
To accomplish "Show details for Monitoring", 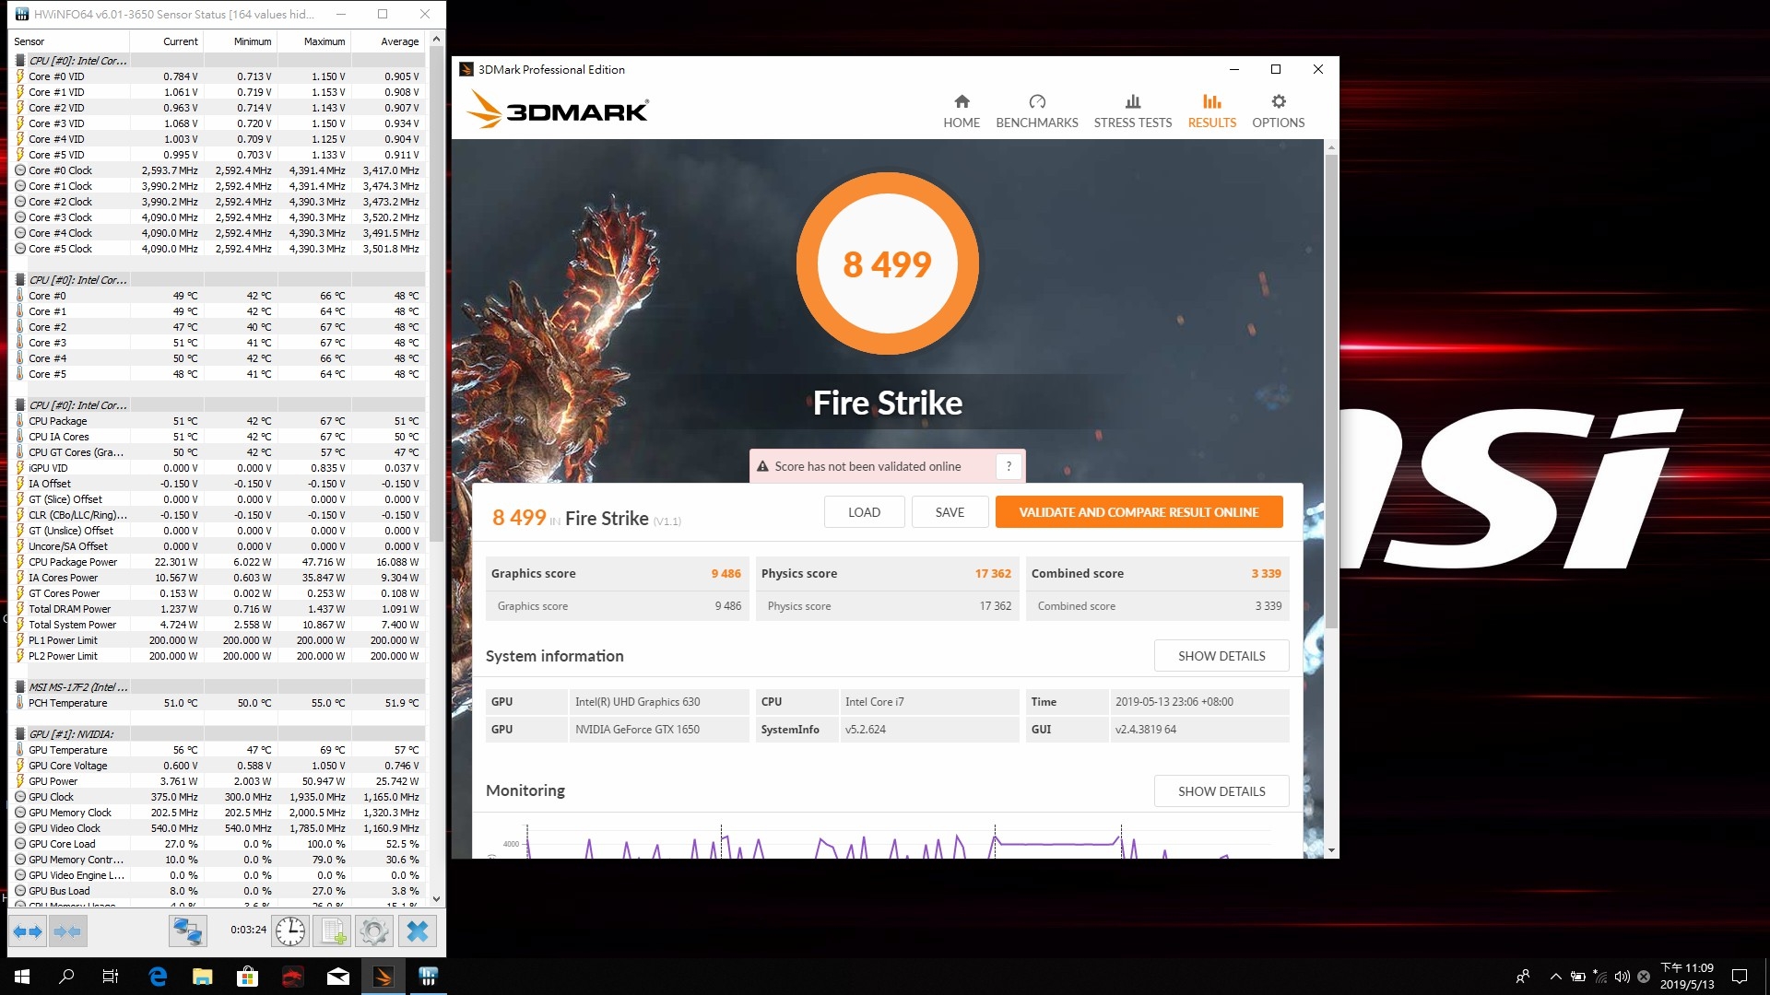I will click(x=1221, y=791).
